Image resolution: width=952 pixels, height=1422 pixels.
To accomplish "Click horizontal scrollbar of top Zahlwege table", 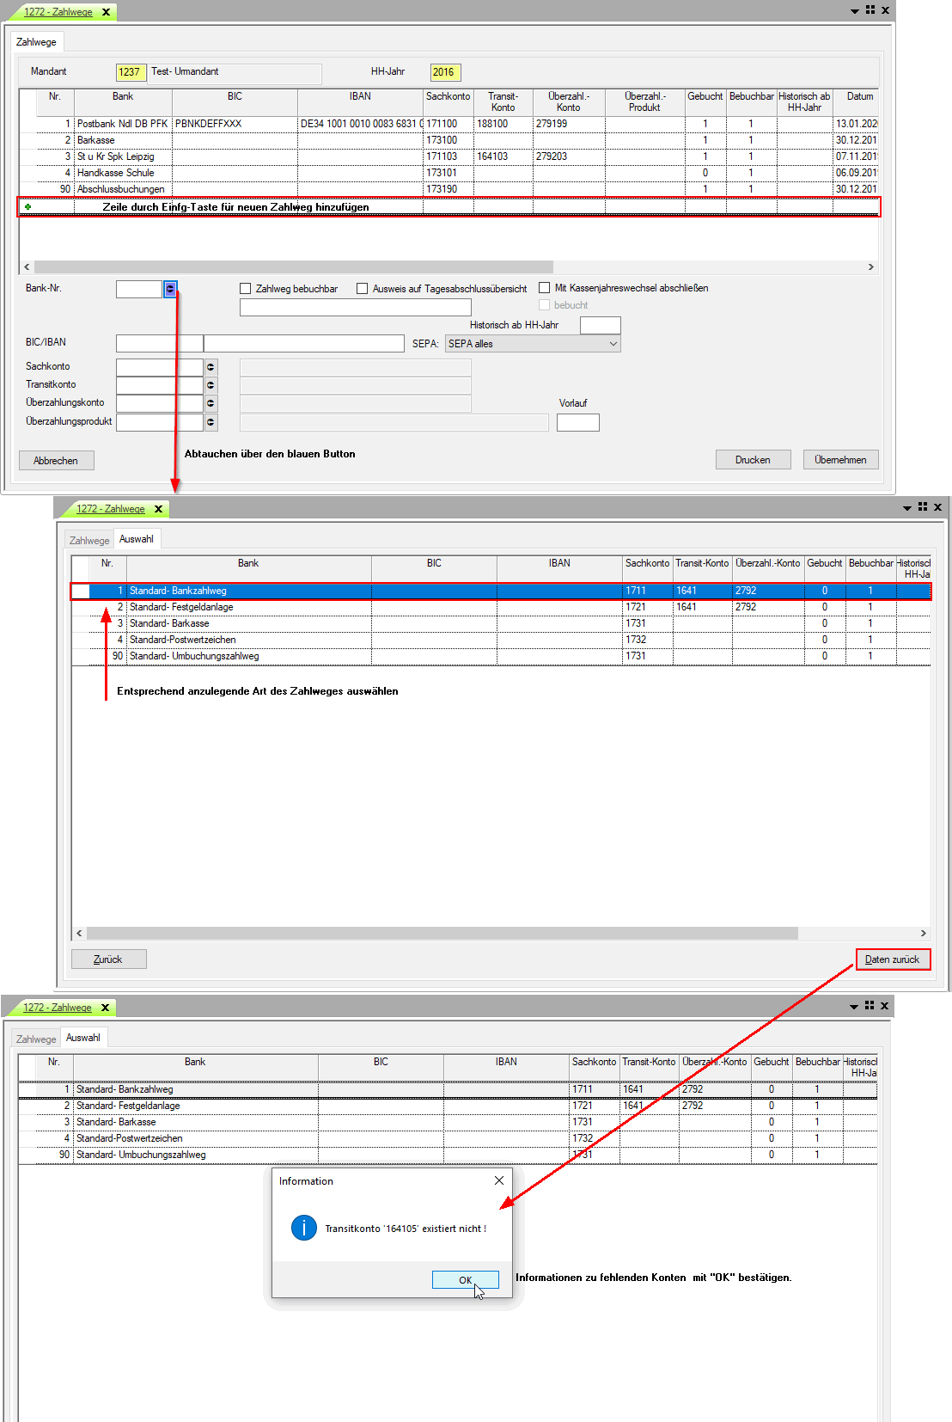I will [292, 267].
